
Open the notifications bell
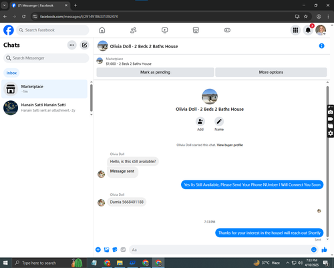[308, 30]
